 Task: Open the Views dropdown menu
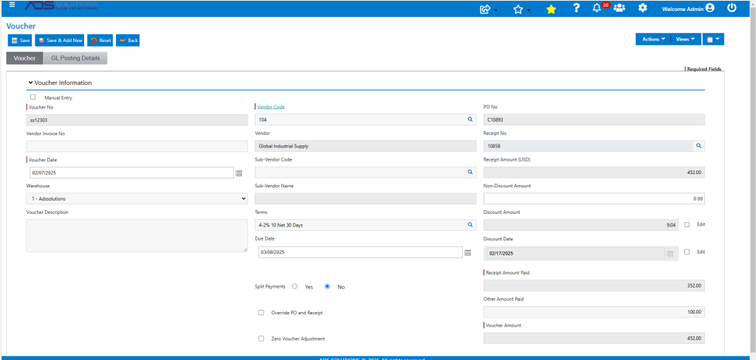(685, 40)
